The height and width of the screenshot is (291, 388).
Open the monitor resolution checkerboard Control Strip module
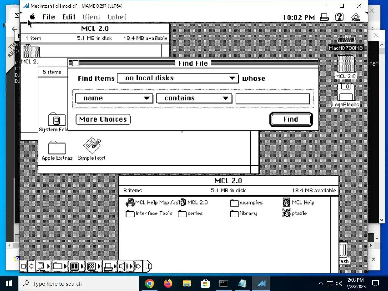[94, 266]
